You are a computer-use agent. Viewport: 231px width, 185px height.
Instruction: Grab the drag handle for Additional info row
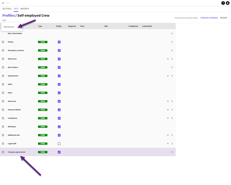[x=3, y=135]
